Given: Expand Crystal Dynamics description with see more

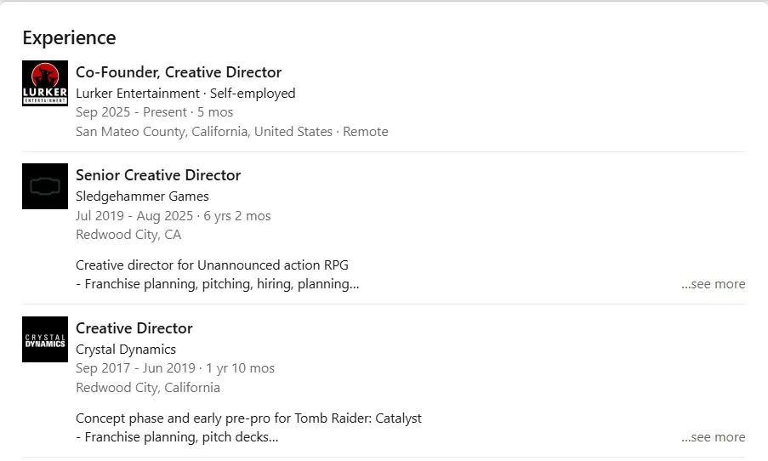Looking at the screenshot, I should pos(714,437).
